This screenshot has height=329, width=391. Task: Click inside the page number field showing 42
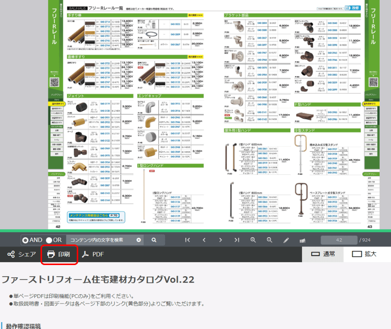pyautogui.click(x=339, y=240)
